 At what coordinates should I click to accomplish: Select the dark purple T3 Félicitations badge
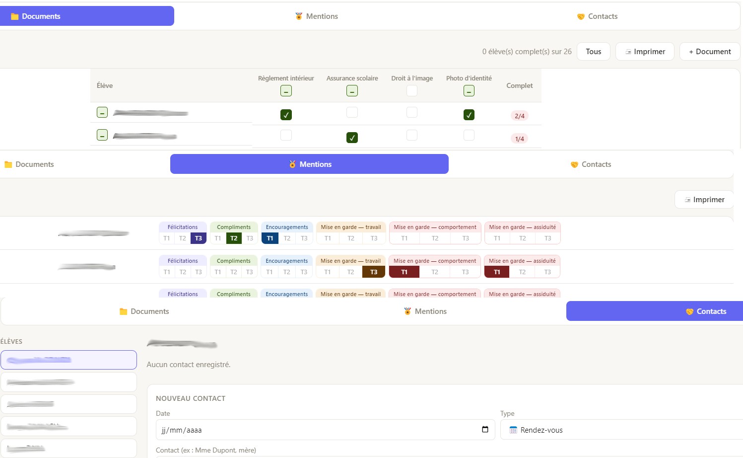pyautogui.click(x=199, y=238)
